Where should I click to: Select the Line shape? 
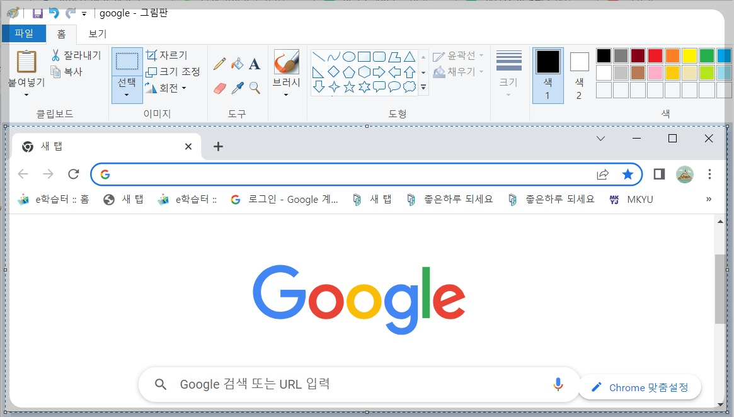pyautogui.click(x=318, y=57)
